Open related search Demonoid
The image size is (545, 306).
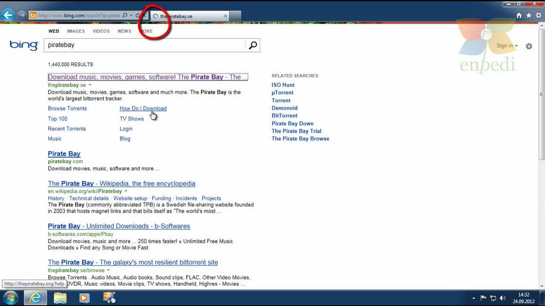[x=284, y=108]
